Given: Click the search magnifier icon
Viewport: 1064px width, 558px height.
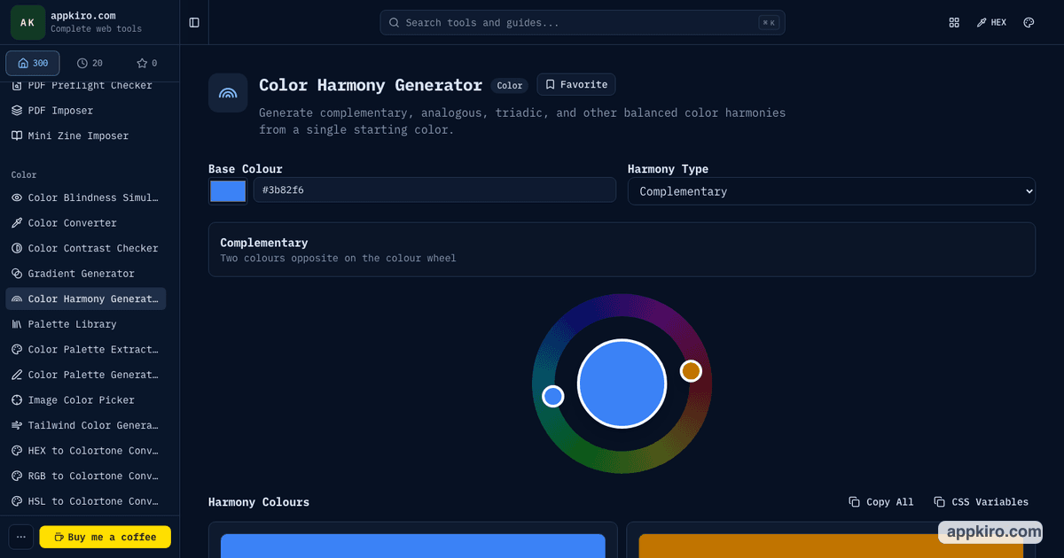Looking at the screenshot, I should click(395, 22).
